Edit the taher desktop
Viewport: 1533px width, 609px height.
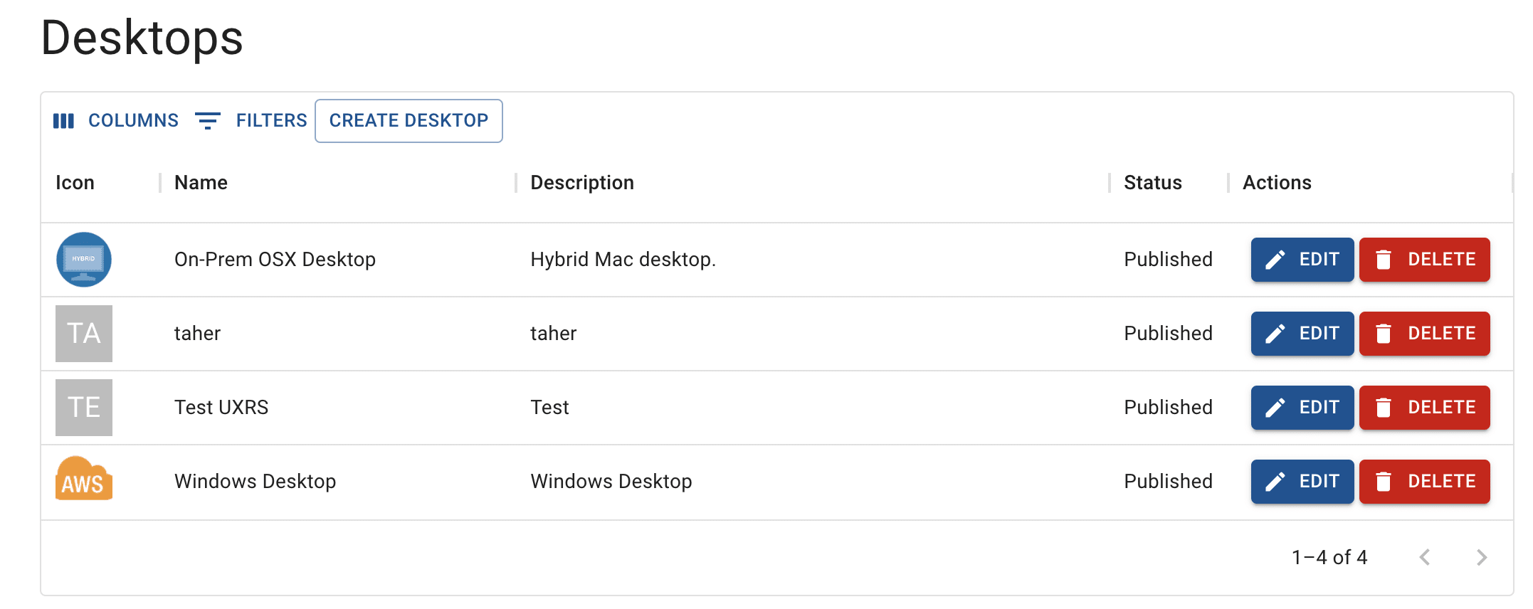click(1302, 334)
